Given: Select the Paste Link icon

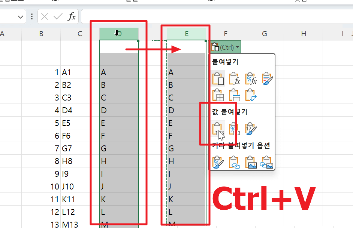Looking at the screenshot, I should pos(234,162).
